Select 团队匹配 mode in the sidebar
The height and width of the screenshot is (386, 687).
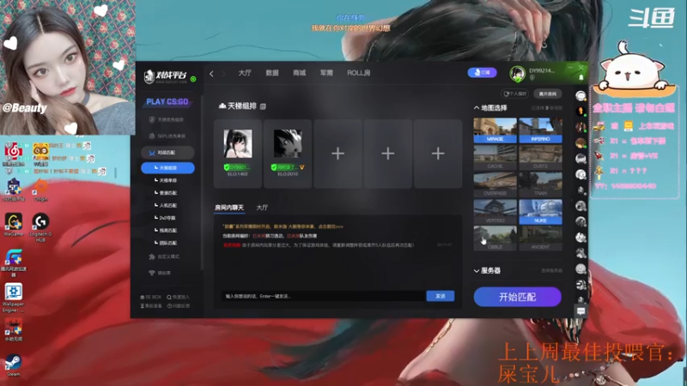coord(166,243)
